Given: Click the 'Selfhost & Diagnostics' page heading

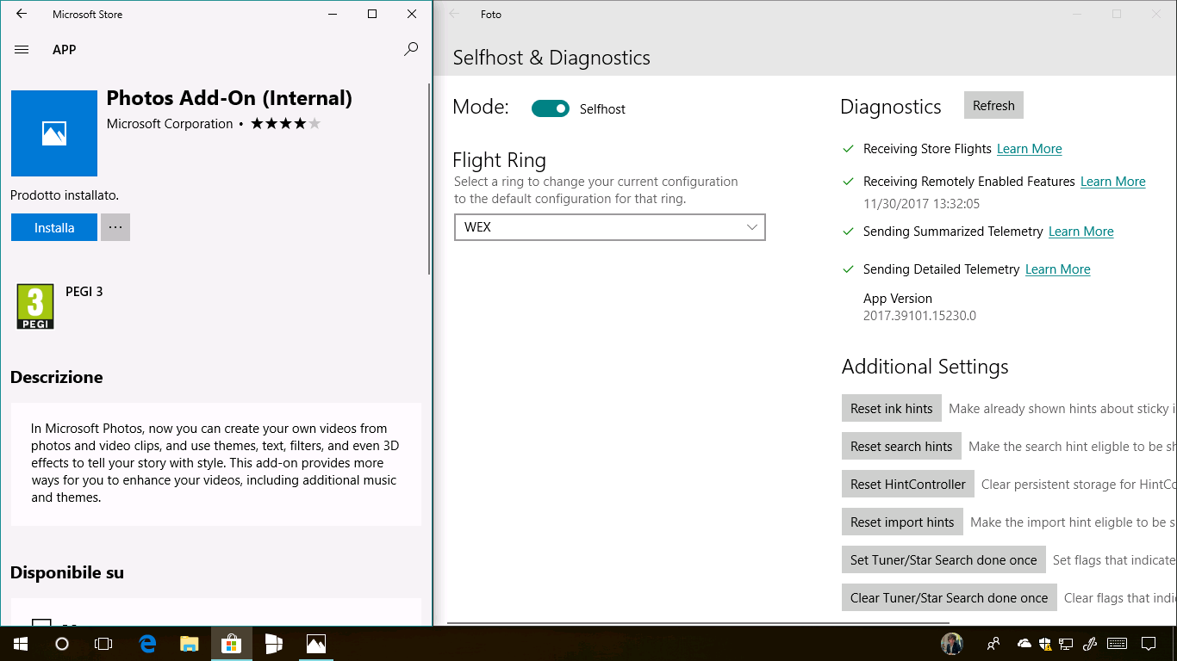Looking at the screenshot, I should (x=551, y=58).
